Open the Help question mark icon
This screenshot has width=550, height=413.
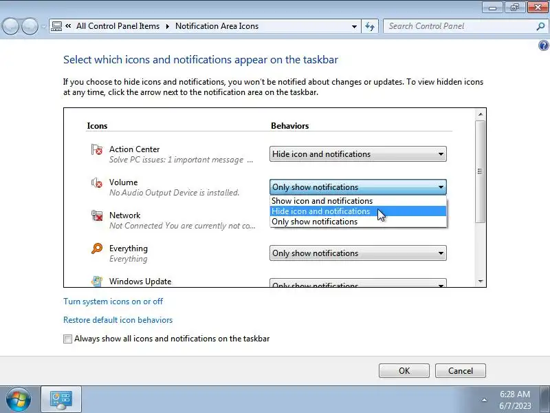(543, 45)
